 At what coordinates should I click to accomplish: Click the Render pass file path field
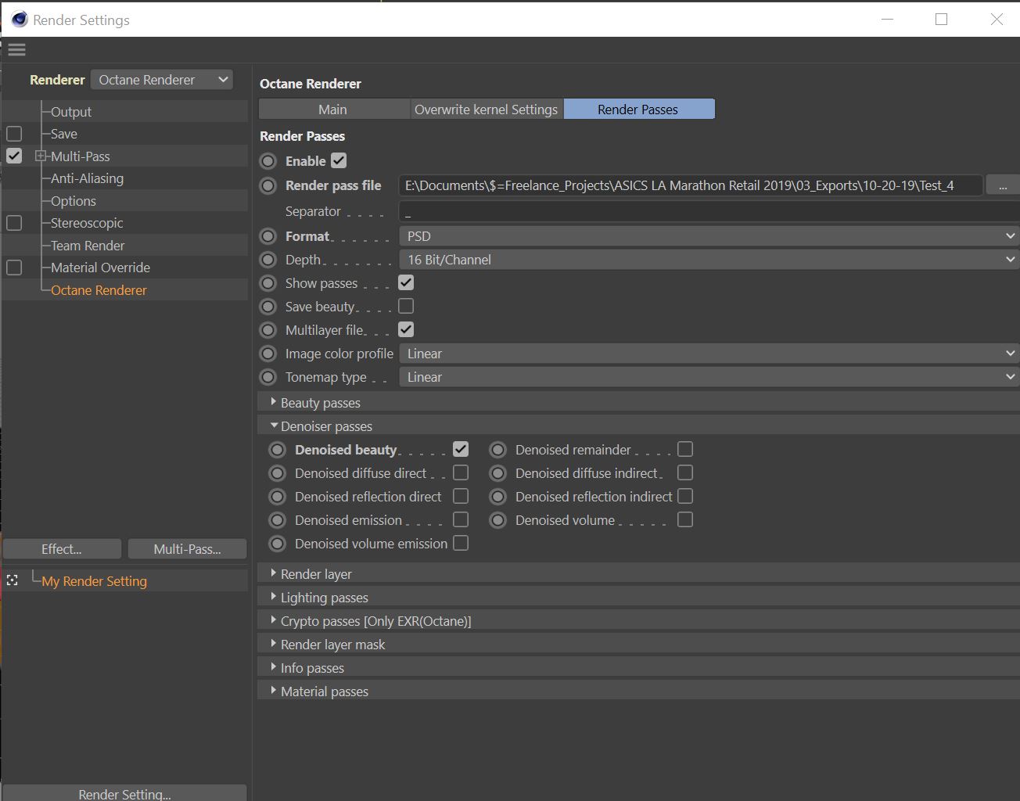click(x=691, y=185)
